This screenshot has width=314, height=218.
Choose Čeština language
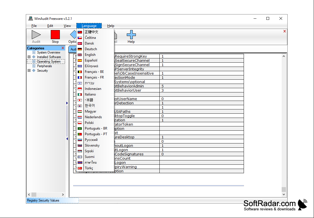tap(95, 38)
